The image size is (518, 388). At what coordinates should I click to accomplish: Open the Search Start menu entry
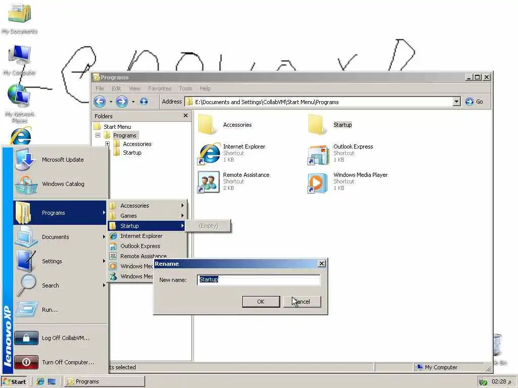click(x=60, y=285)
